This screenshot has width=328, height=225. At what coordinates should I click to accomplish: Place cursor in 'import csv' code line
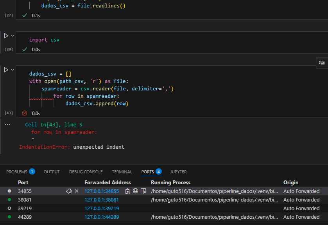(44, 40)
